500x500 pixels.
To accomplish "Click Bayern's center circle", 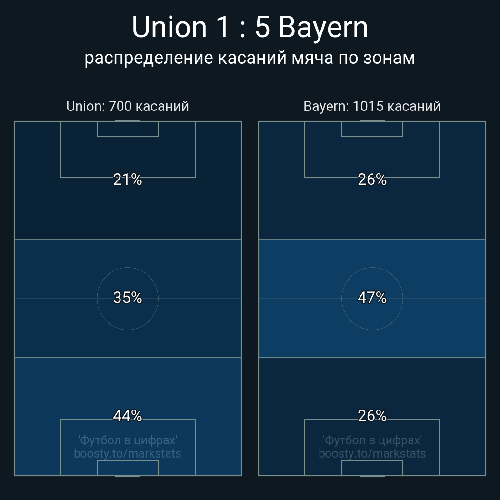I will (372, 299).
